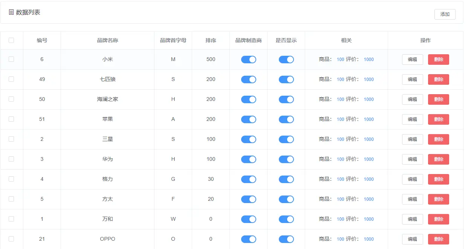Image resolution: width=468 pixels, height=249 pixels.
Task: Click the sort value 500 cell
Action: pyautogui.click(x=211, y=59)
